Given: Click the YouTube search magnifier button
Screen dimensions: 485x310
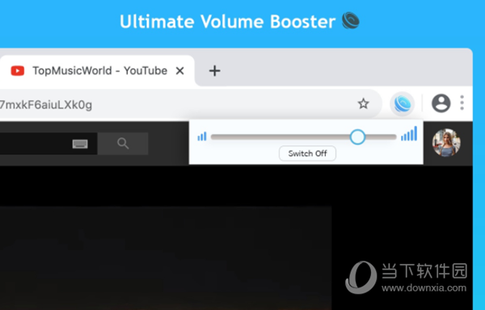Looking at the screenshot, I should (x=123, y=144).
